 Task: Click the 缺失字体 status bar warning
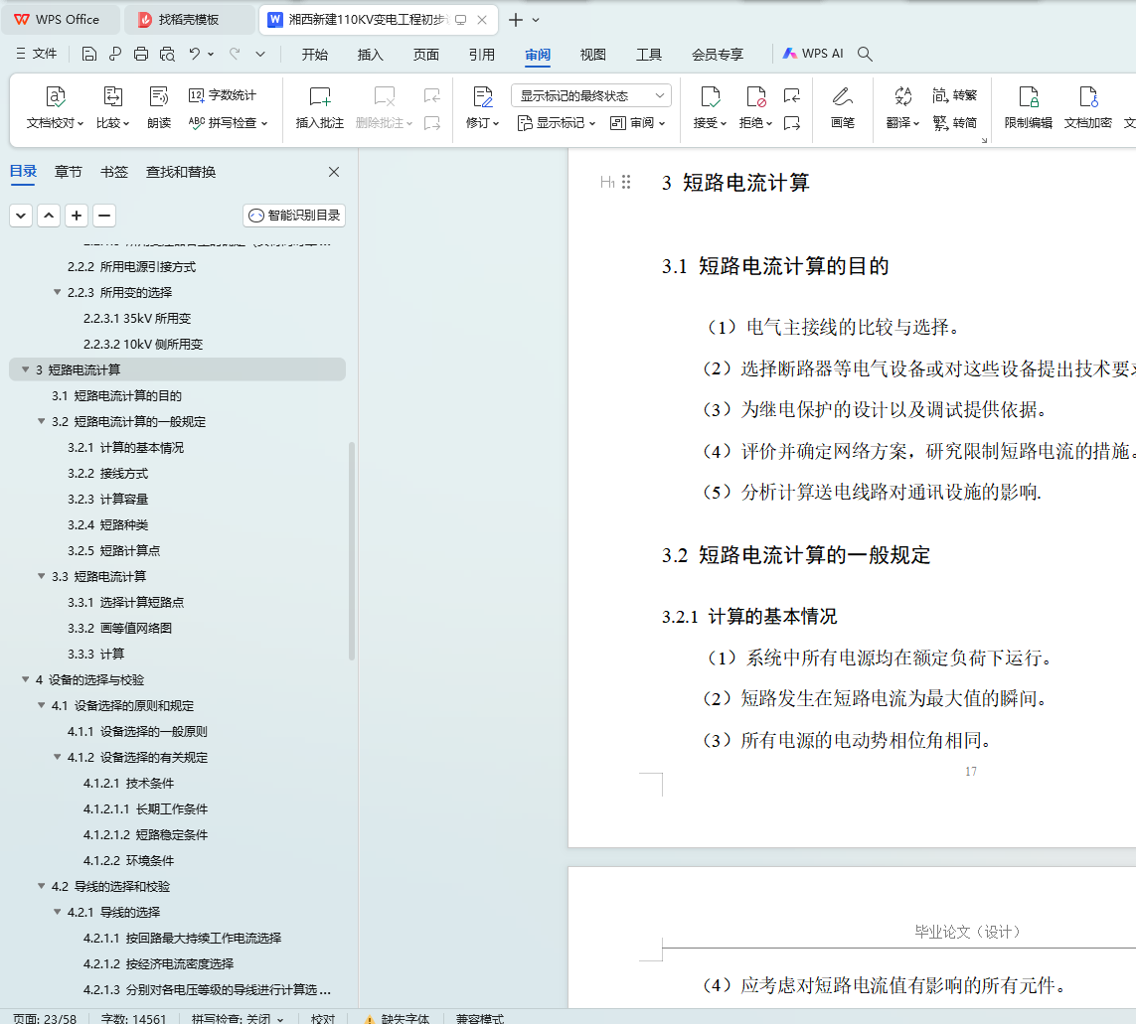coord(397,1018)
